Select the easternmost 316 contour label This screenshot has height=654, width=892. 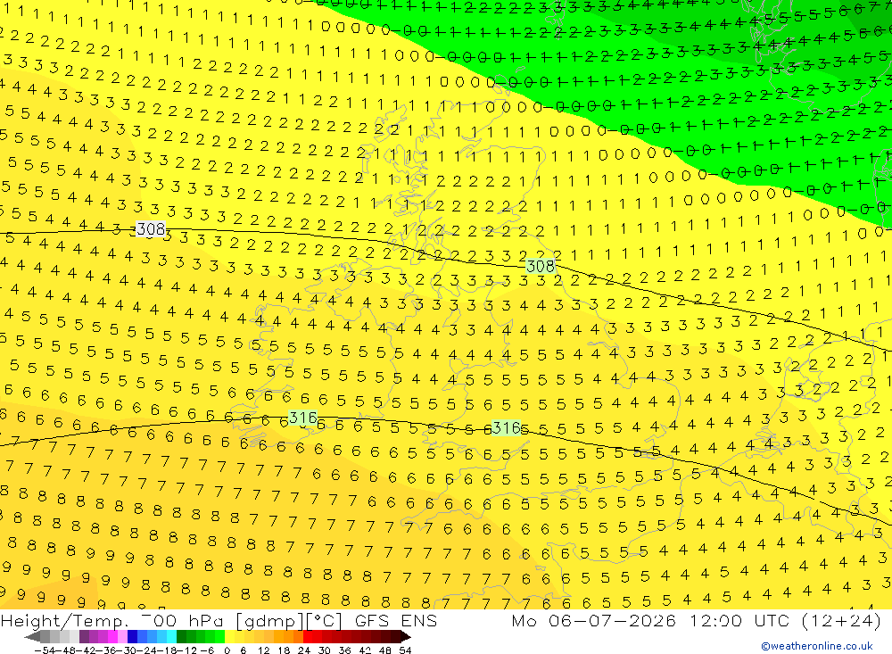tap(506, 427)
